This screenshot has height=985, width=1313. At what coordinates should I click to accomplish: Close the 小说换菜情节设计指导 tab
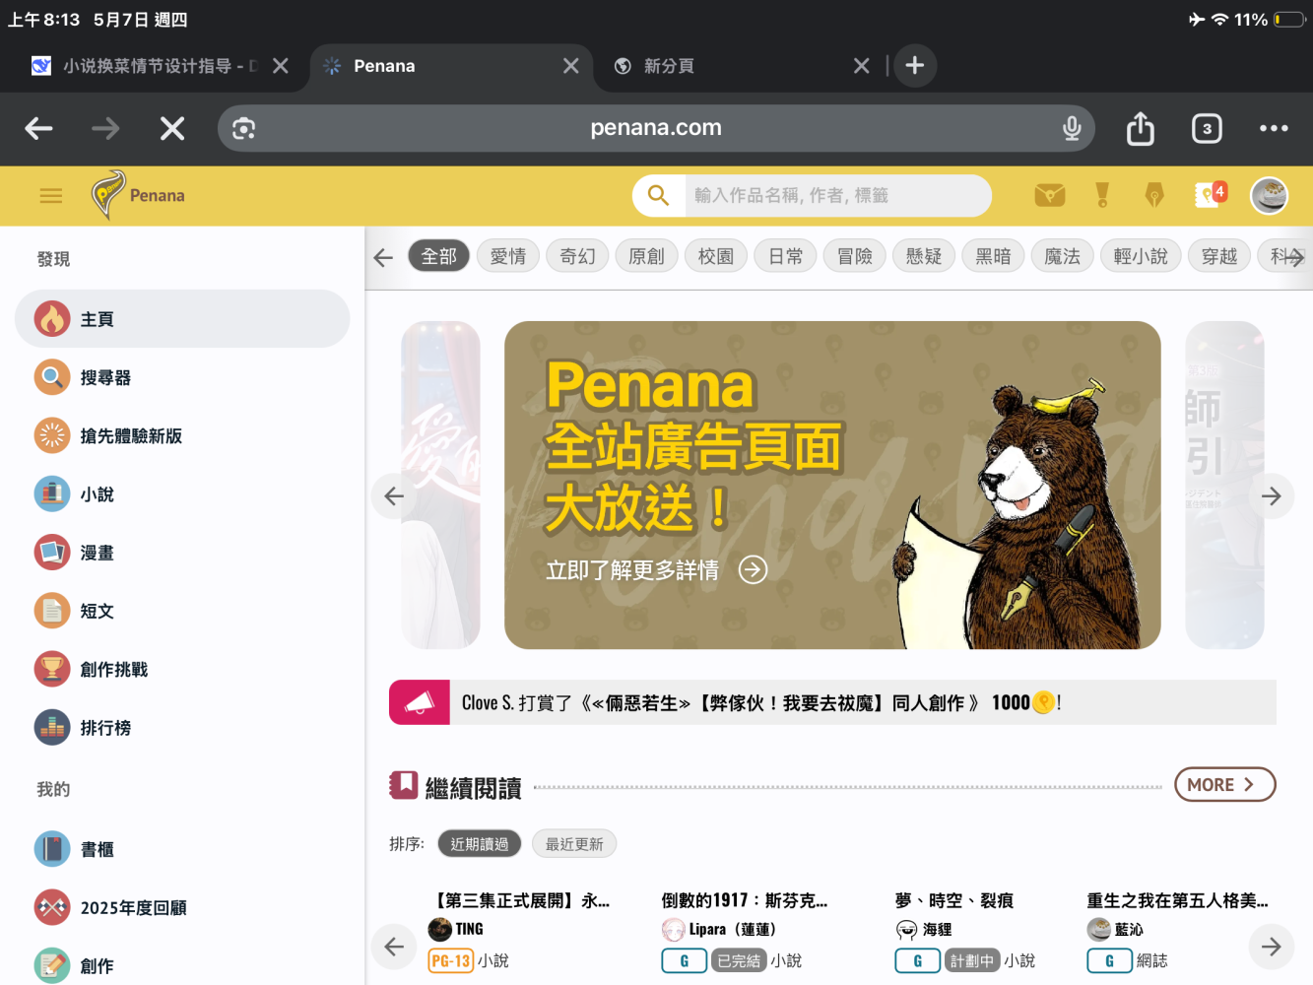(281, 66)
